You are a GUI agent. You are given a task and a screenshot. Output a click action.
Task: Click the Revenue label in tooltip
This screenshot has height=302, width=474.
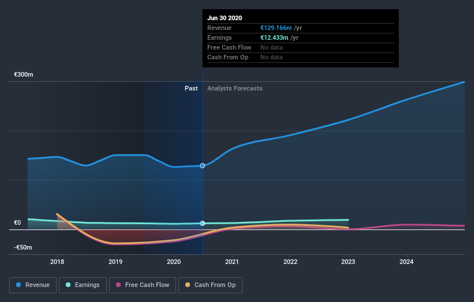pos(219,28)
